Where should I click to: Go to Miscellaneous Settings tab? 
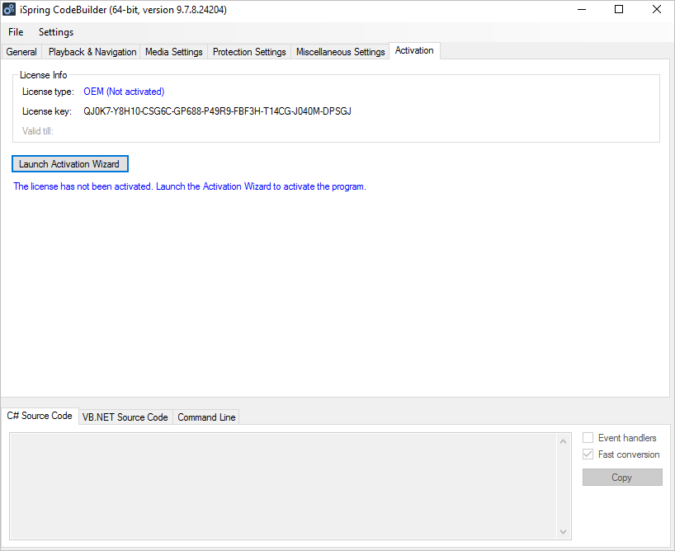[340, 52]
